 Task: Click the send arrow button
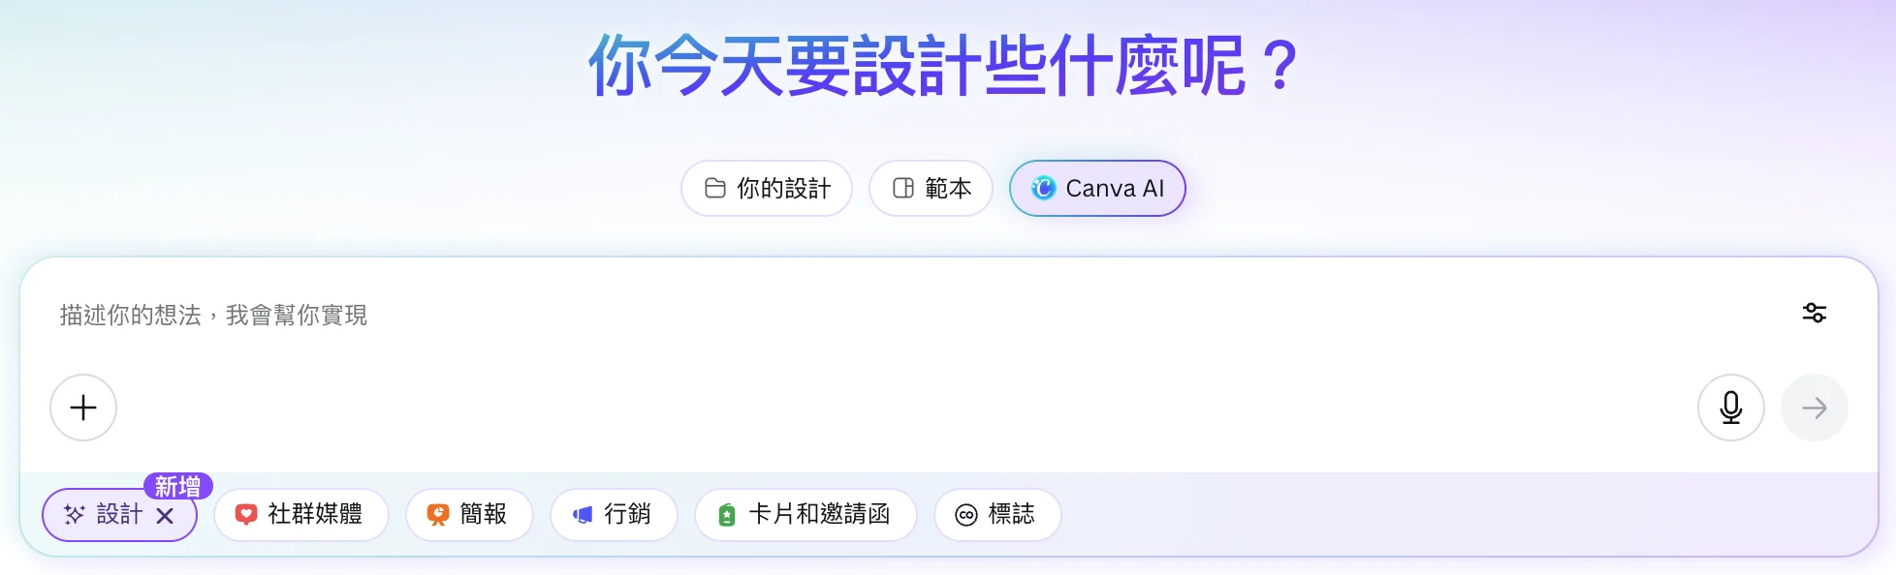[1814, 408]
